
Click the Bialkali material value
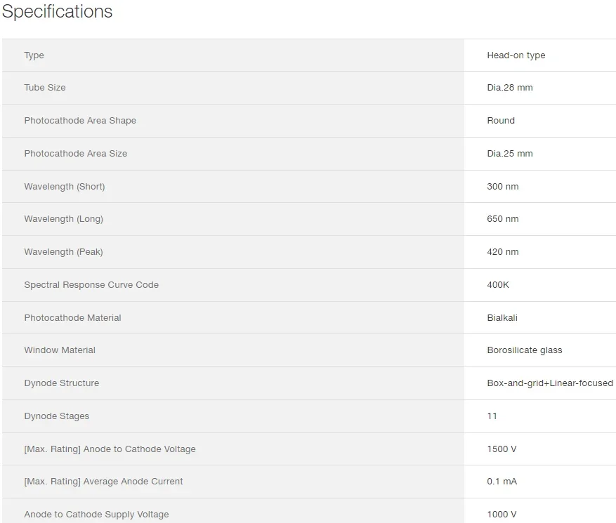502,318
